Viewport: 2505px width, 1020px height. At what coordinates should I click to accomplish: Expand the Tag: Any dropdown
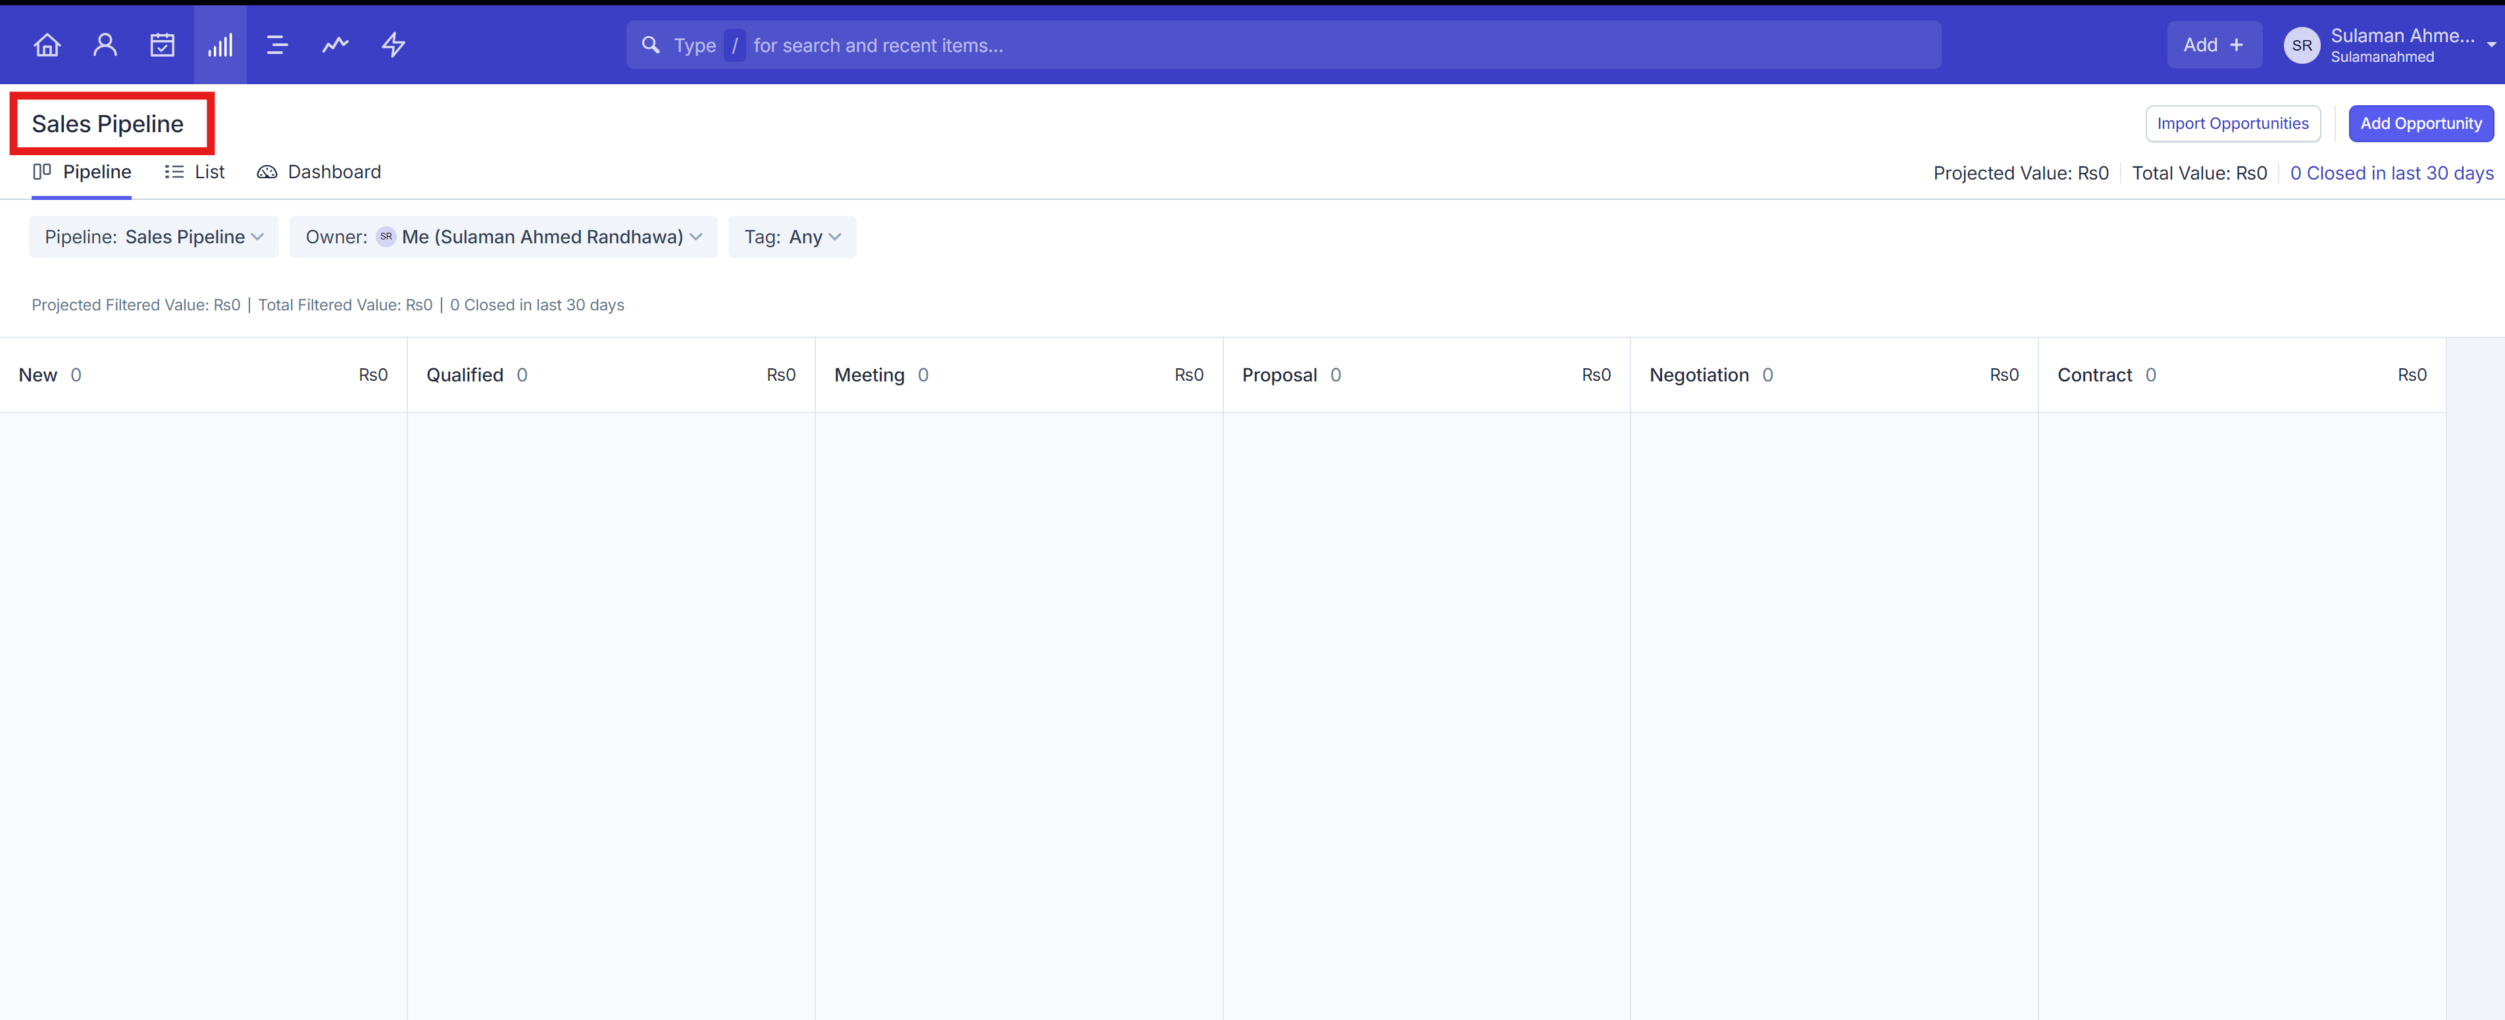tap(792, 236)
